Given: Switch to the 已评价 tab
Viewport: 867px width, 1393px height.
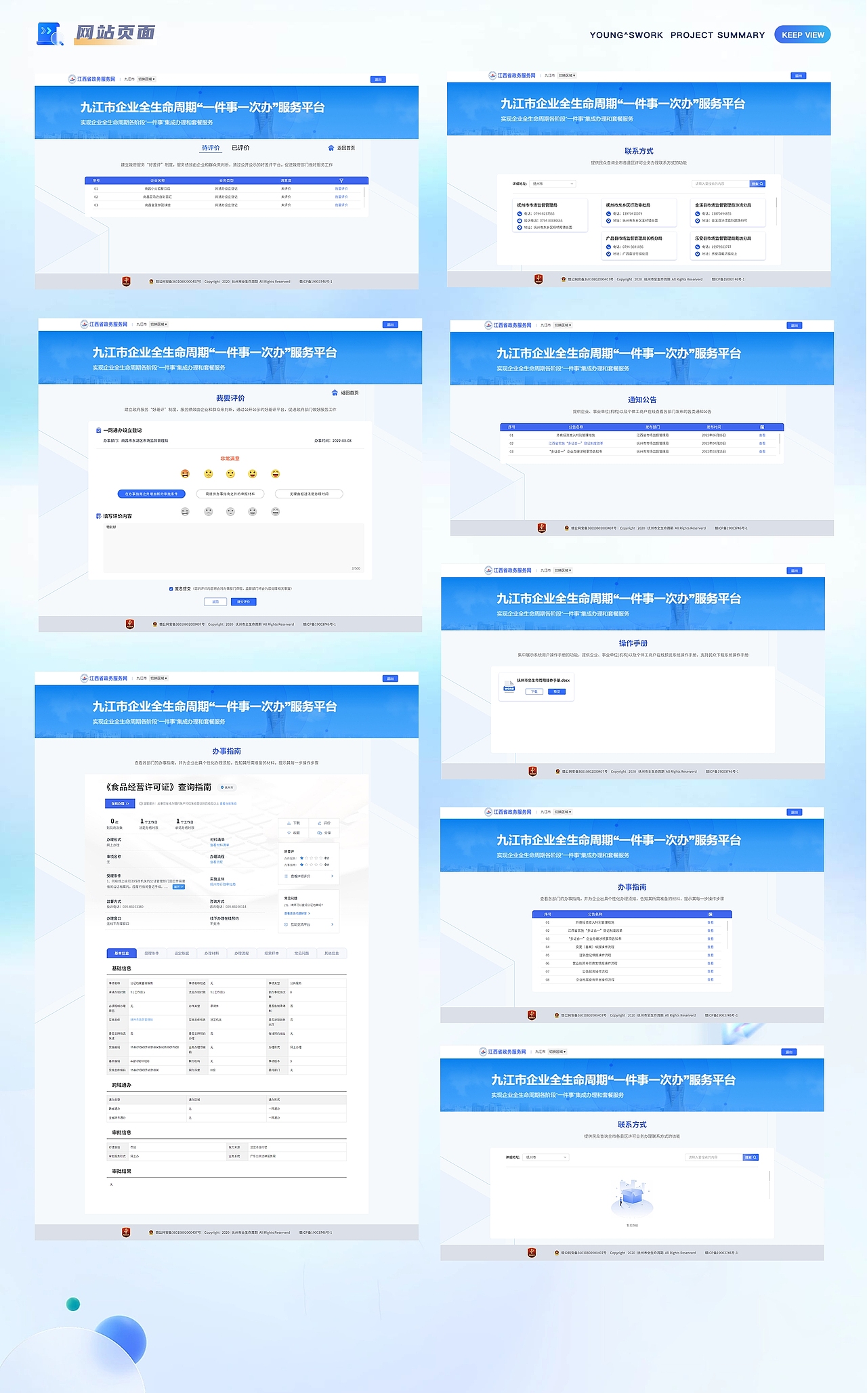Looking at the screenshot, I should [x=240, y=148].
